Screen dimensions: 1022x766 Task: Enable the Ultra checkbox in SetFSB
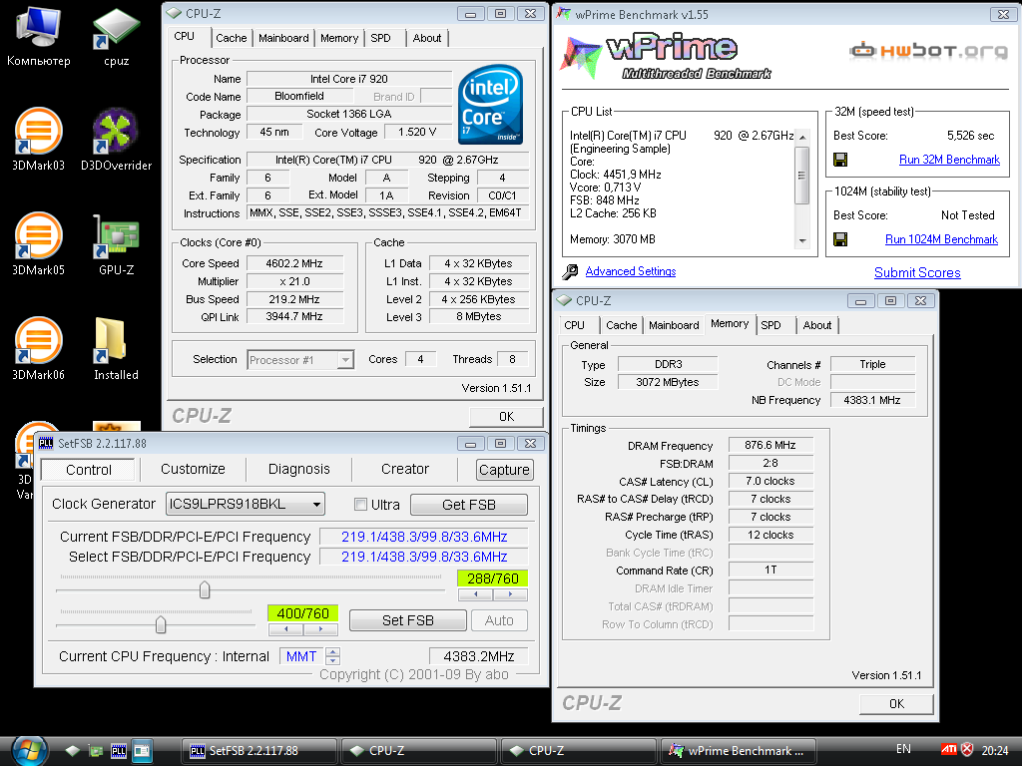(360, 504)
